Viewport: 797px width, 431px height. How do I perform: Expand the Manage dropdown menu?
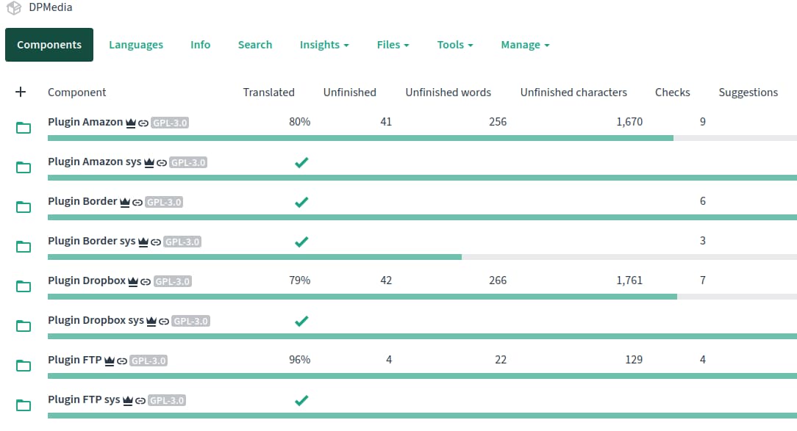525,45
